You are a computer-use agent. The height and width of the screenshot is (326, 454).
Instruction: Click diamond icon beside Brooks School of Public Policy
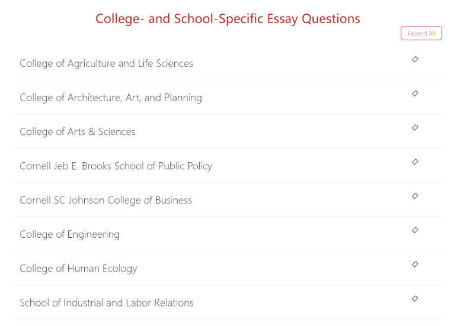[415, 162]
